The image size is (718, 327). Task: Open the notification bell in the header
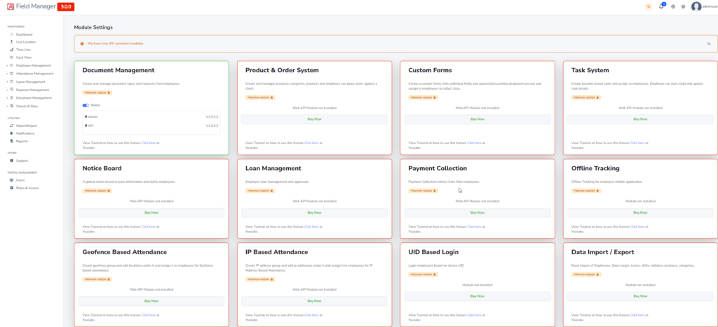pyautogui.click(x=661, y=6)
